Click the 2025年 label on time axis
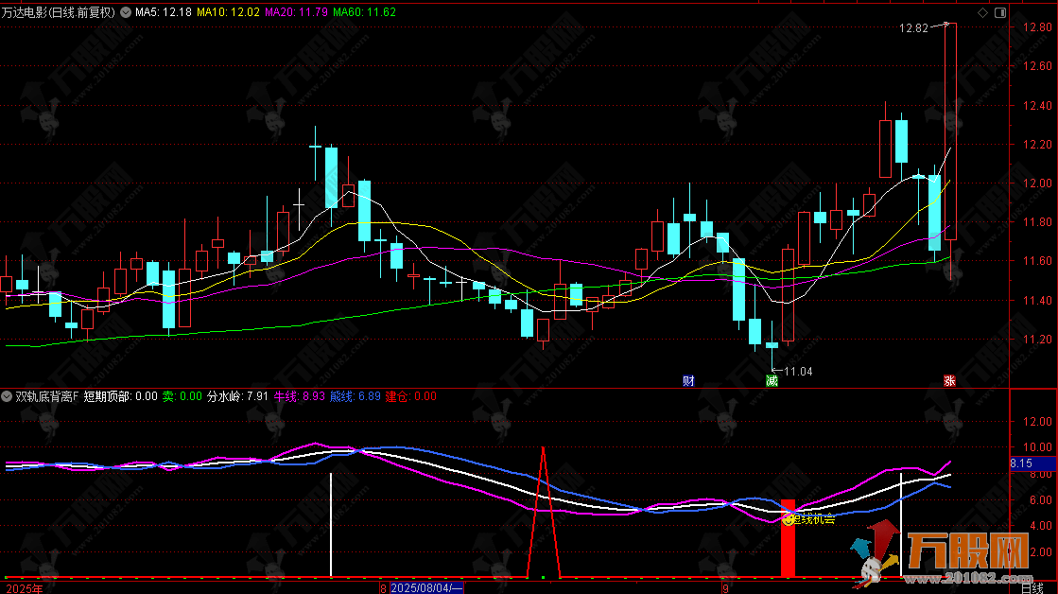Screen dimensions: 1058x594 click(x=25, y=588)
